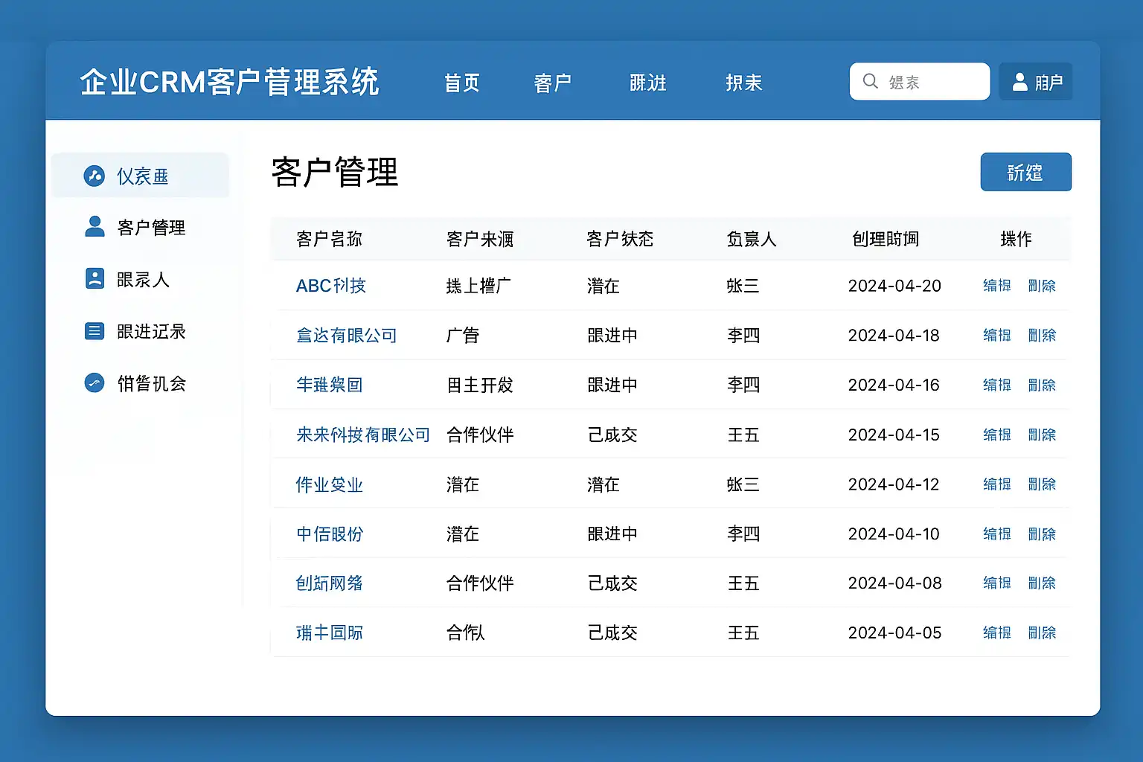Switch to the 客户 tab in top navigation
Image resolution: width=1143 pixels, height=762 pixels.
(x=552, y=83)
